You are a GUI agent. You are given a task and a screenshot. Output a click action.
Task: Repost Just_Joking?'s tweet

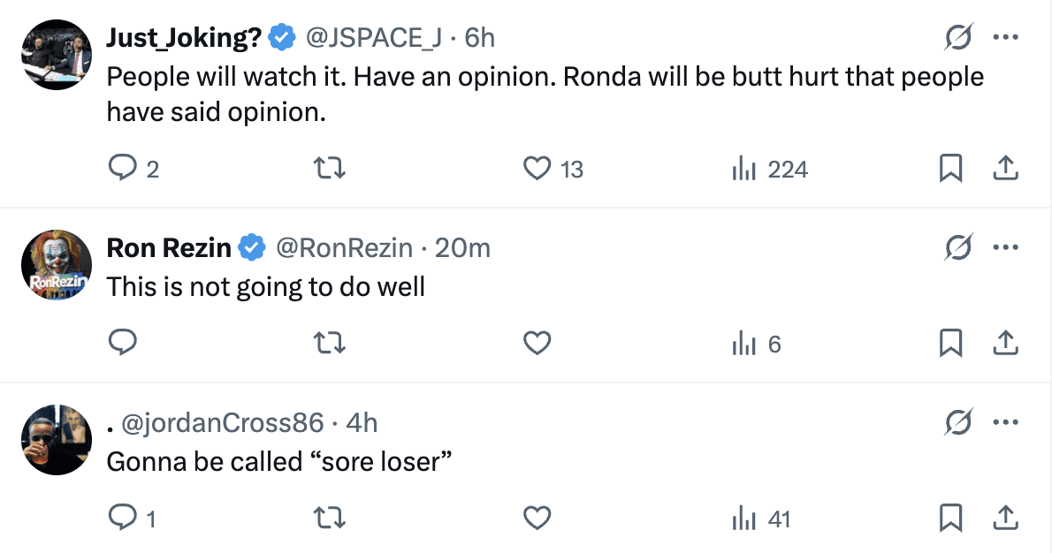[331, 169]
